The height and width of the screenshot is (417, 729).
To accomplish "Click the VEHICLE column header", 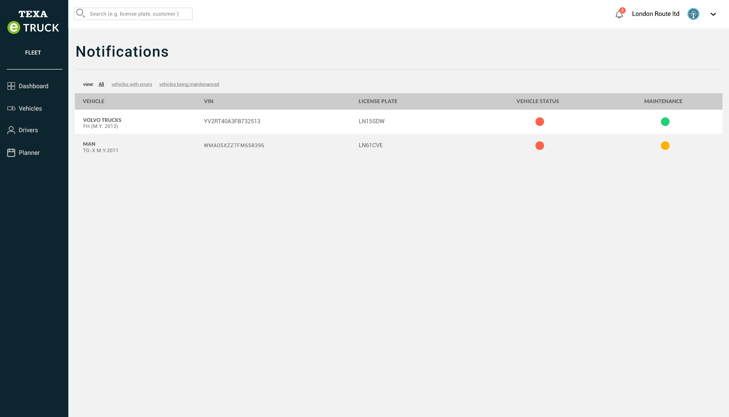I will point(93,101).
